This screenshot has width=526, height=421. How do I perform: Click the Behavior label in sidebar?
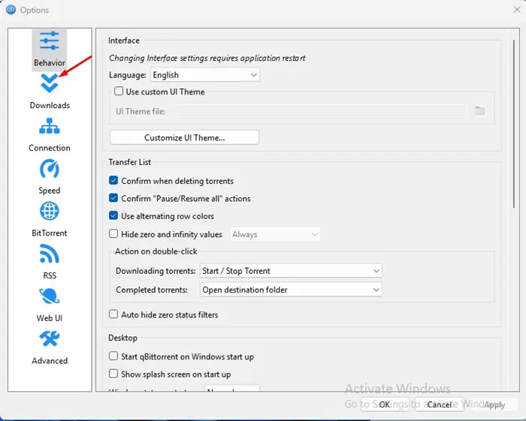tap(50, 62)
